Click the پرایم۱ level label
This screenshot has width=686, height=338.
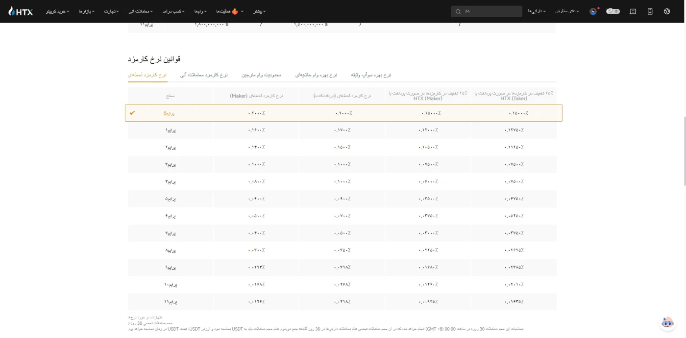tap(170, 130)
